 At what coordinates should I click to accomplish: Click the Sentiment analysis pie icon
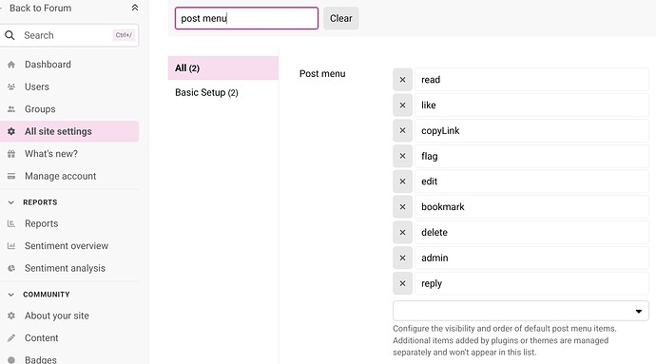click(x=11, y=268)
